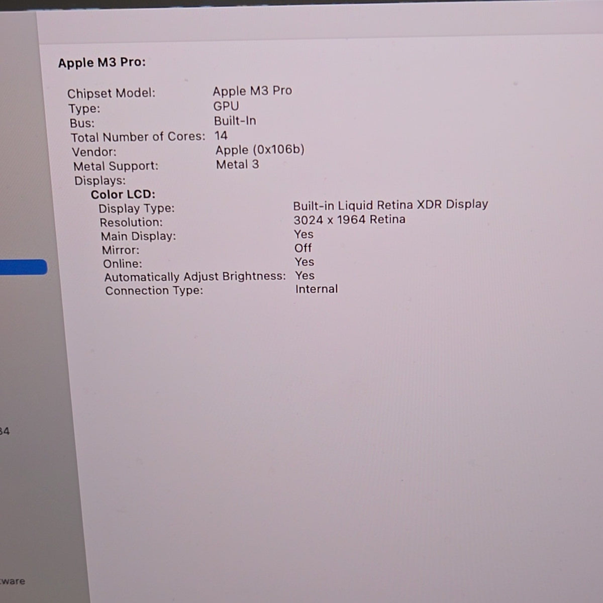Select the Displays label
Viewport: 603px width, 603px height.
click(x=100, y=181)
